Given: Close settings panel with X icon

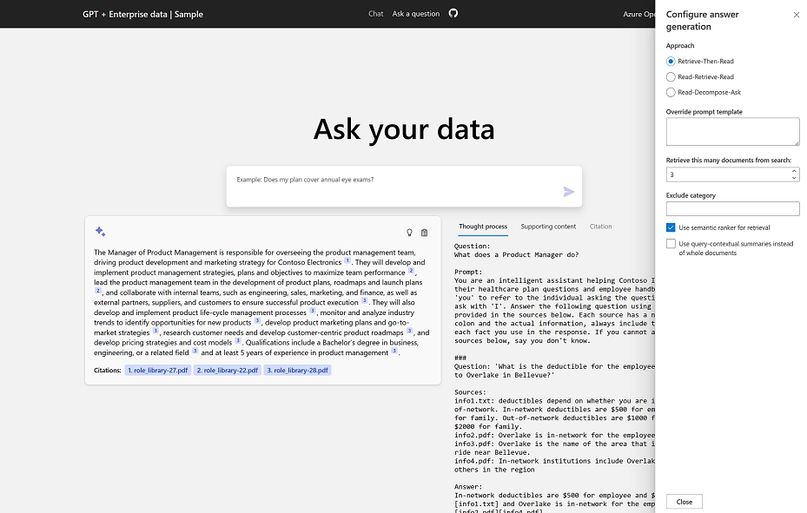Looking at the screenshot, I should coord(797,15).
